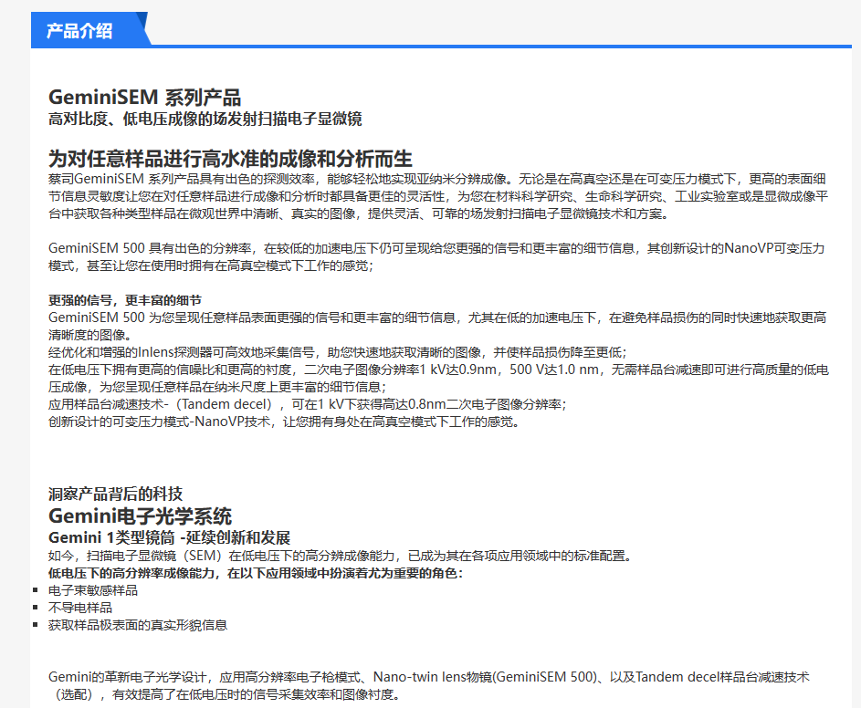Screen dimensions: 861x708
Task: Click the bold line starting 低电压下的高分辨率成像能力
Action: (x=256, y=574)
